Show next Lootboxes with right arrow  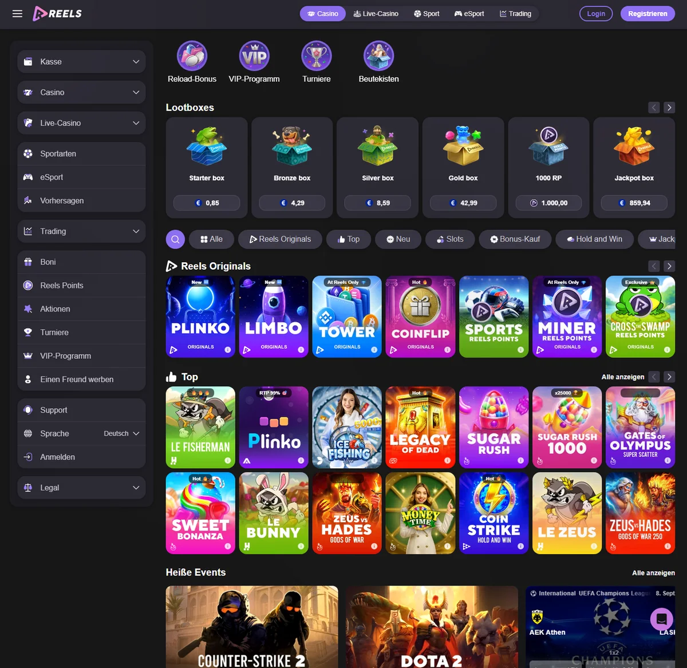pyautogui.click(x=669, y=108)
